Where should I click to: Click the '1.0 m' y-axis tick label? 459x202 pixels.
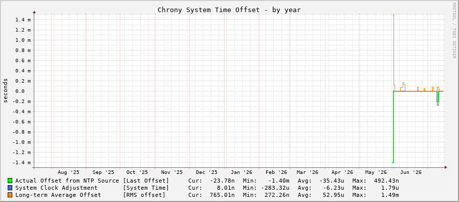pyautogui.click(x=24, y=40)
